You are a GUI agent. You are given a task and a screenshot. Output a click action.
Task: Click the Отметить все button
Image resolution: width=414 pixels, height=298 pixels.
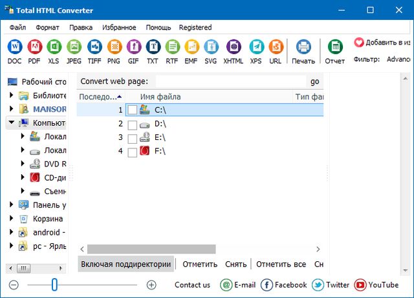point(281,264)
